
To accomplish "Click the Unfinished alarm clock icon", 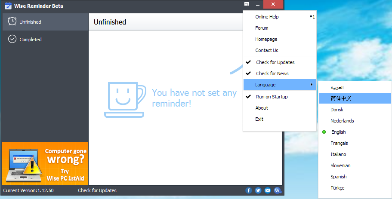I will coord(12,21).
